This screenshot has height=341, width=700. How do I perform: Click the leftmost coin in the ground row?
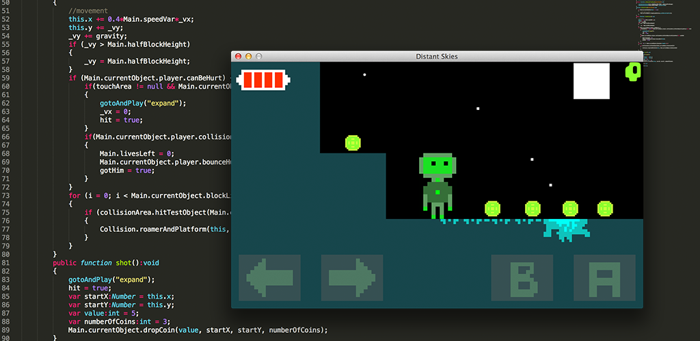(x=492, y=208)
